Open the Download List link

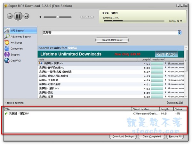click(175, 103)
